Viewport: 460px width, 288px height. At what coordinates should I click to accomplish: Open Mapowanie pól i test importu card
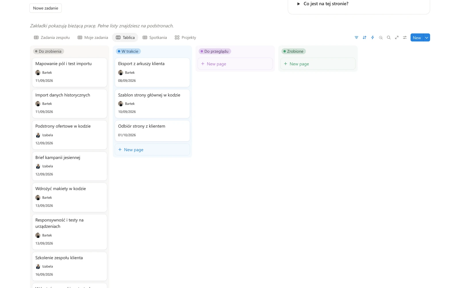point(69,72)
